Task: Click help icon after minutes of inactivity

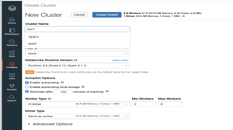Action: (107, 91)
